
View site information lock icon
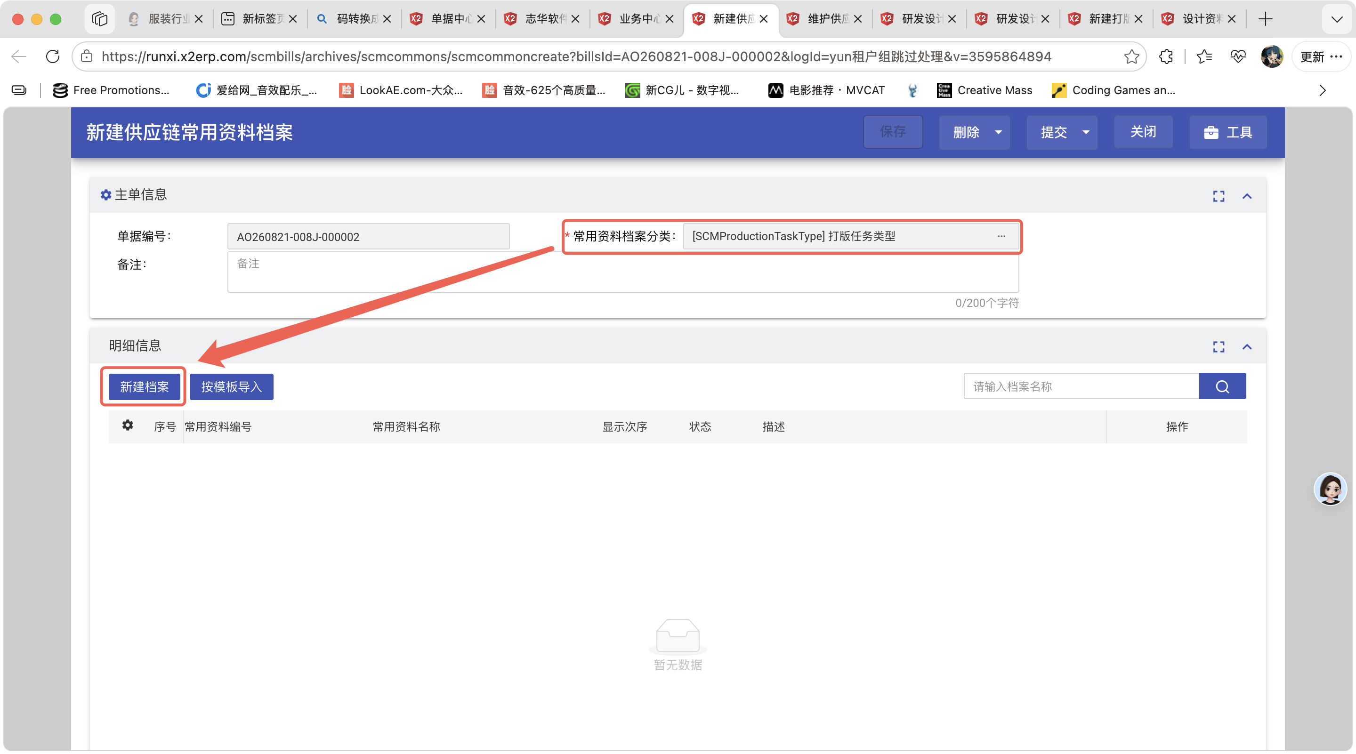pyautogui.click(x=87, y=56)
